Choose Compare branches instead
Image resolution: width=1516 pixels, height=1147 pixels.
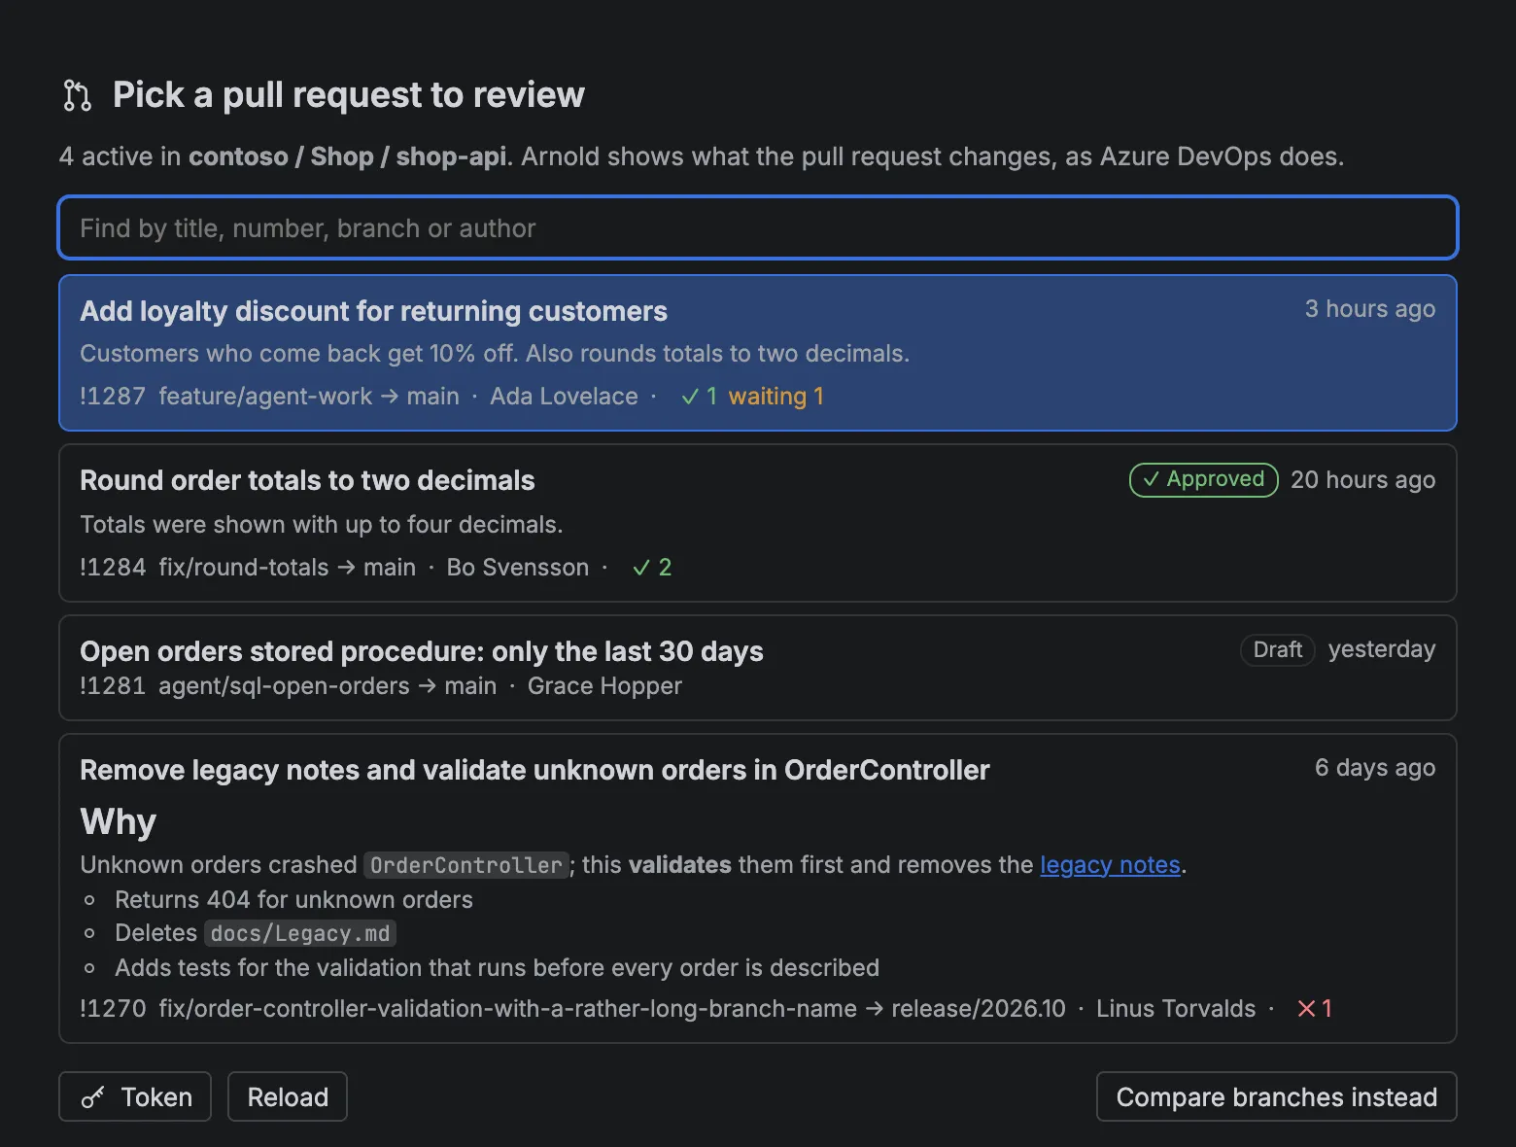click(x=1276, y=1096)
